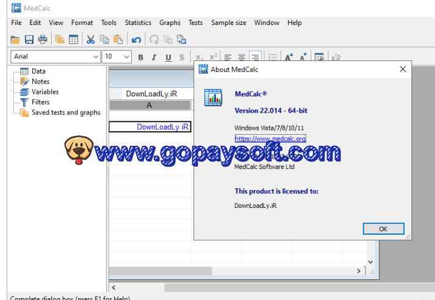Select Variables in the contents tree

(x=45, y=92)
